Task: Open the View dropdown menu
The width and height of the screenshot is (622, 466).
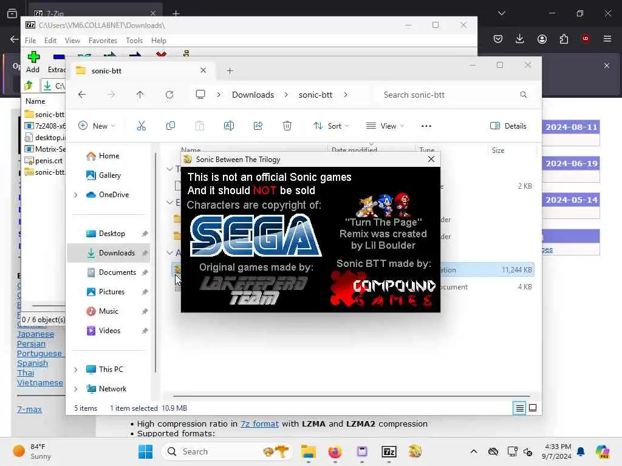Action: (x=384, y=126)
